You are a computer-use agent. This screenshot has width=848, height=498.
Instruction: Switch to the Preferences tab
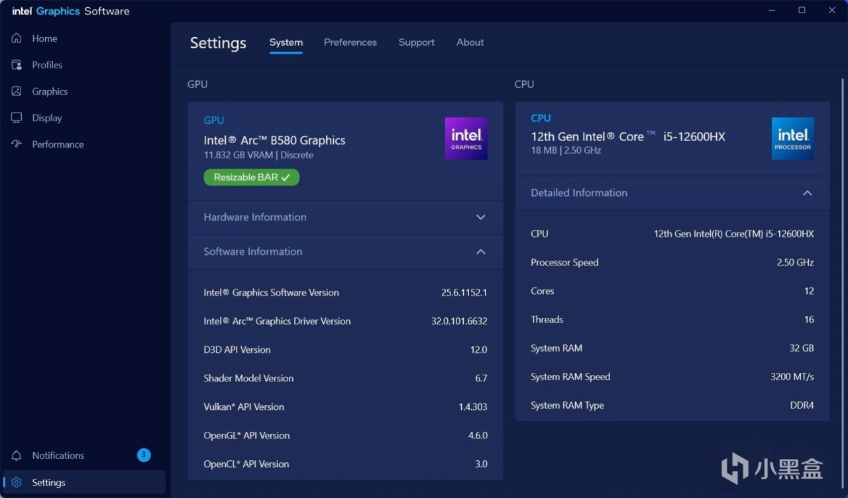pyautogui.click(x=350, y=42)
